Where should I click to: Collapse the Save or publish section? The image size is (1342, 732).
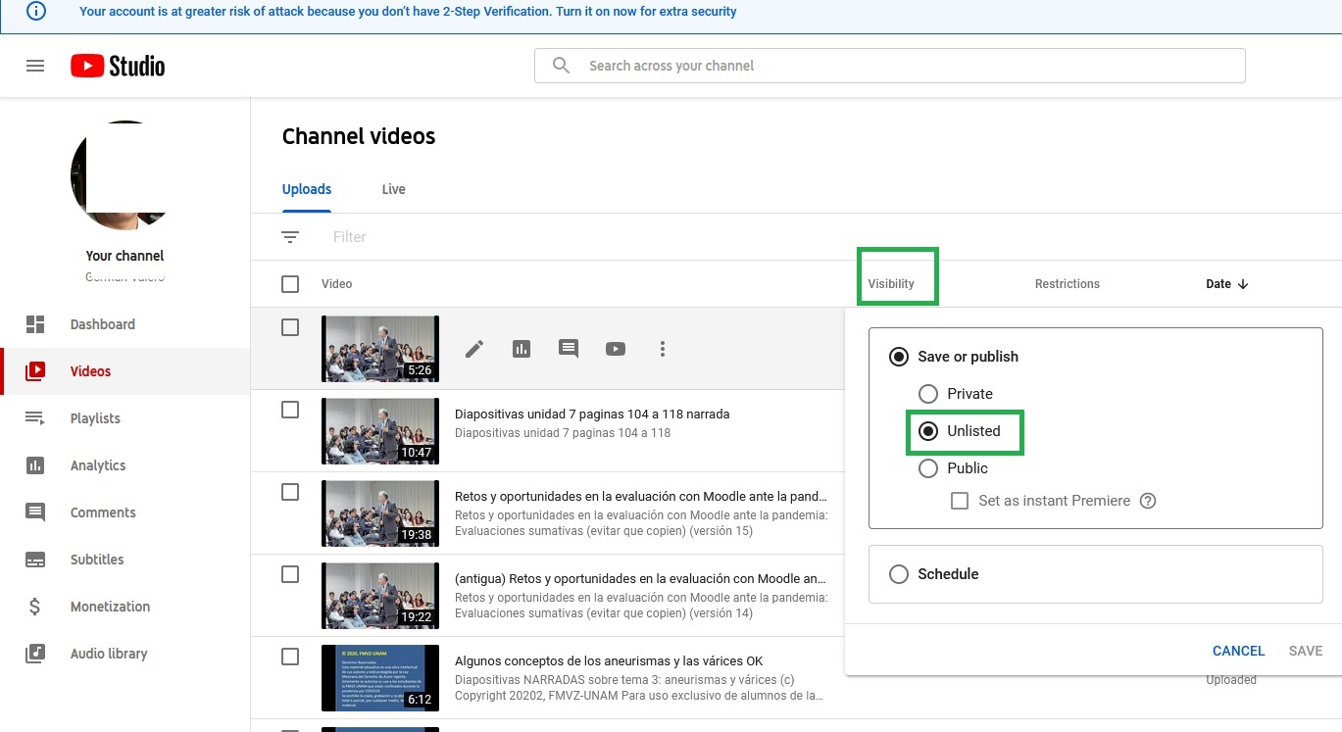point(899,357)
